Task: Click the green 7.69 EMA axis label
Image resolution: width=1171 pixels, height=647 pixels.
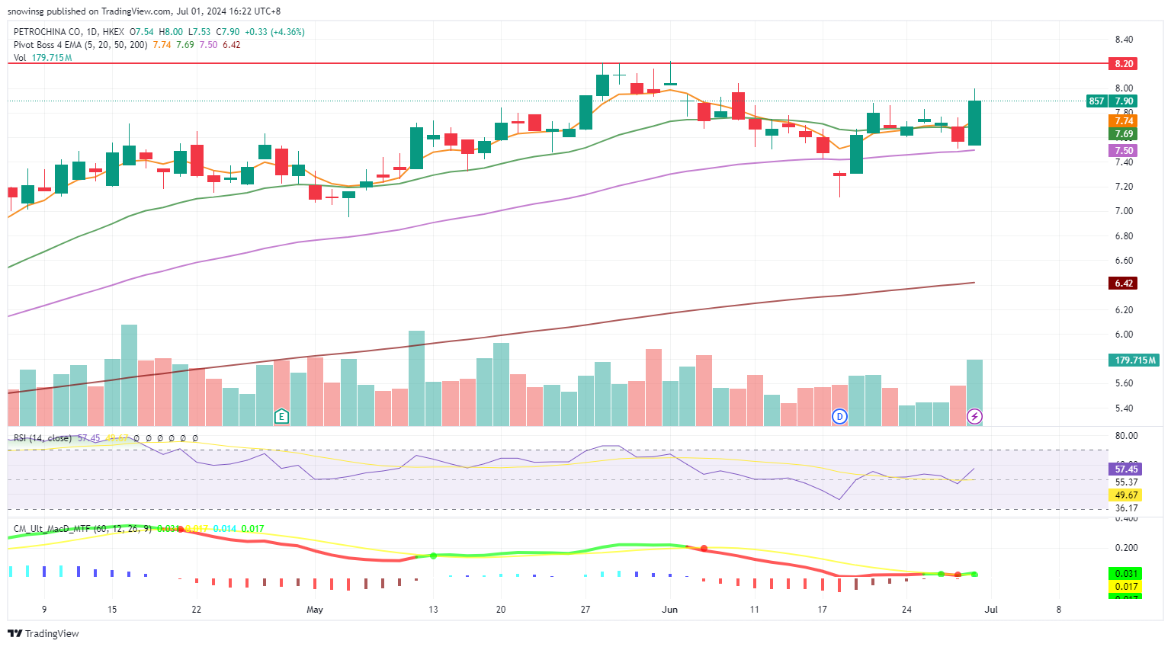Action: [x=1124, y=133]
